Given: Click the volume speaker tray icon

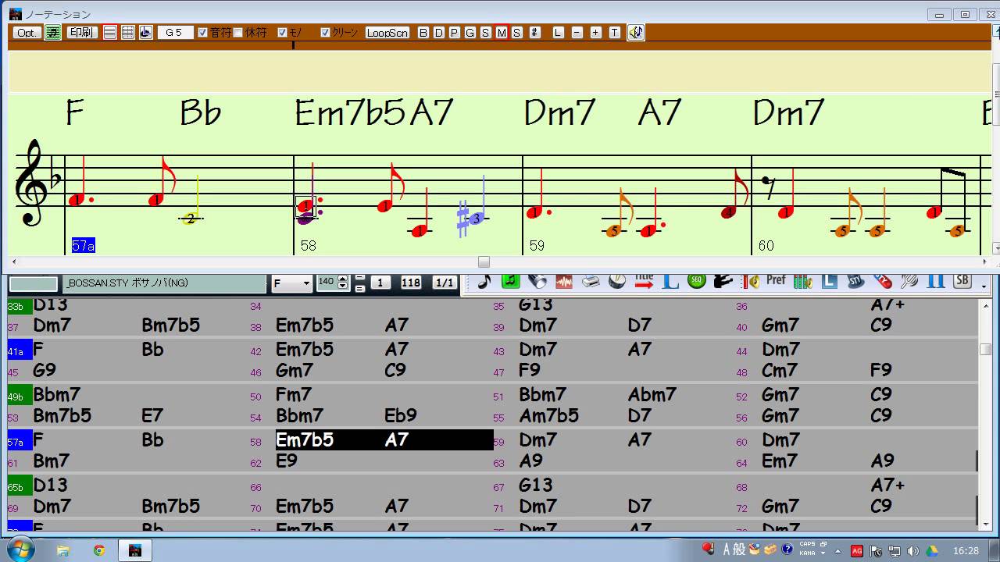Looking at the screenshot, I should click(912, 551).
